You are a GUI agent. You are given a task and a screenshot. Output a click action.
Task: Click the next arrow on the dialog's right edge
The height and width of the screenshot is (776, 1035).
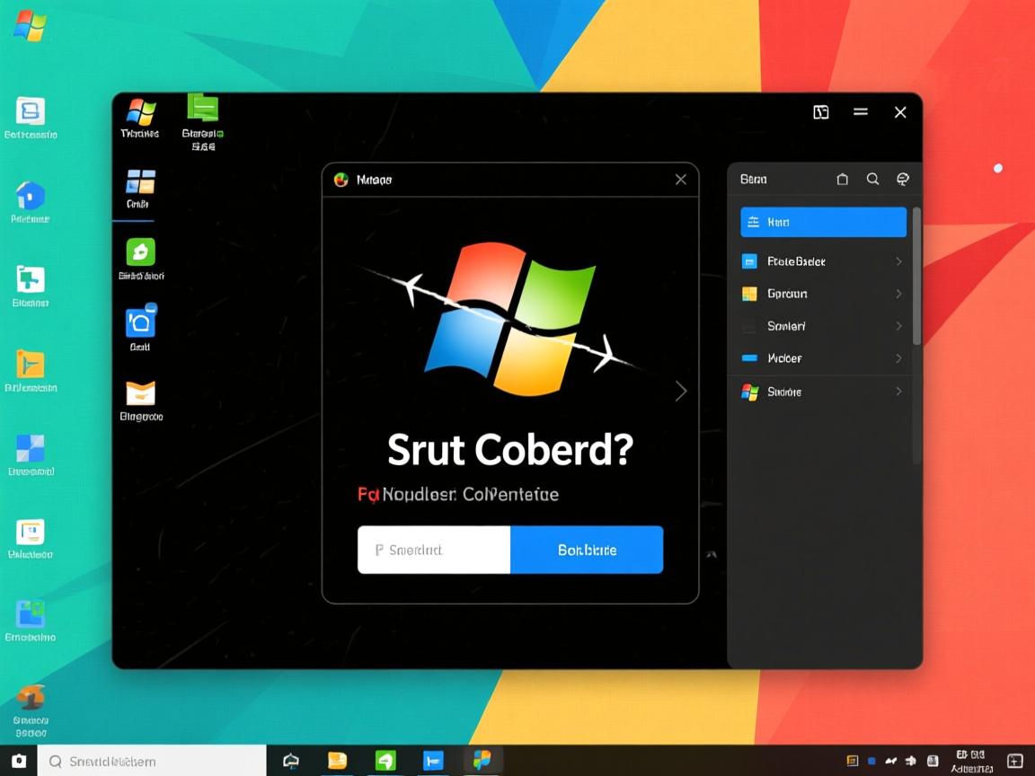681,391
